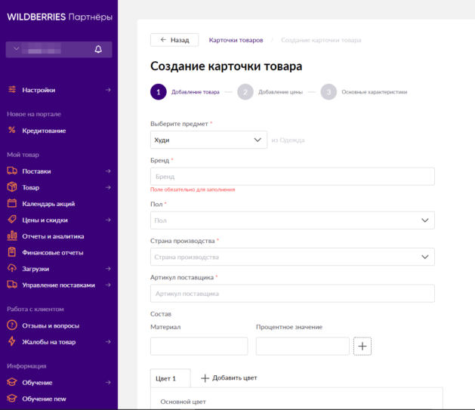The image size is (475, 410).
Task: Open Отзывы и вопросы menu item
Action: click(51, 326)
